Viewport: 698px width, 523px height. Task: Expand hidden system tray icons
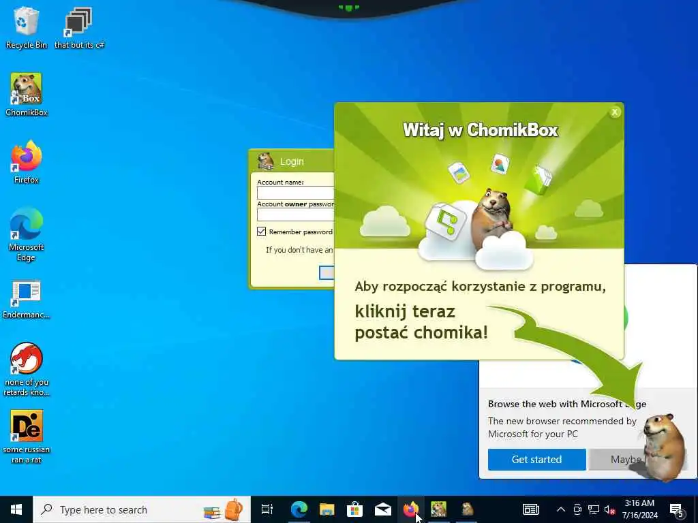561,509
